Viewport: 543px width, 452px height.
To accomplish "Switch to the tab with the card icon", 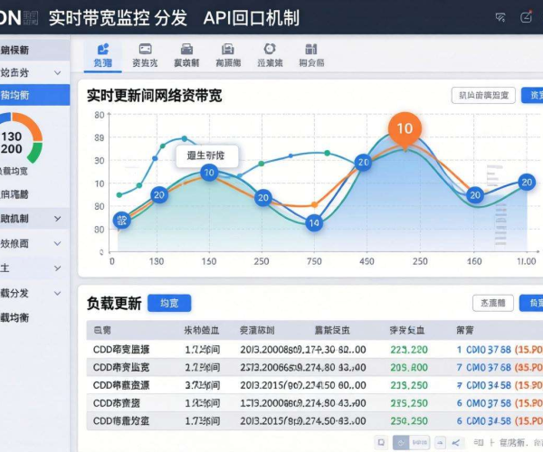I will click(145, 55).
